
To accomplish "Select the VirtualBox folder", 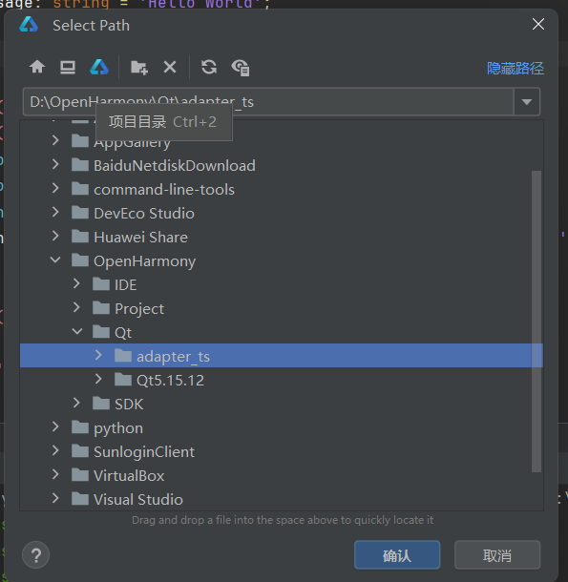I will [129, 476].
